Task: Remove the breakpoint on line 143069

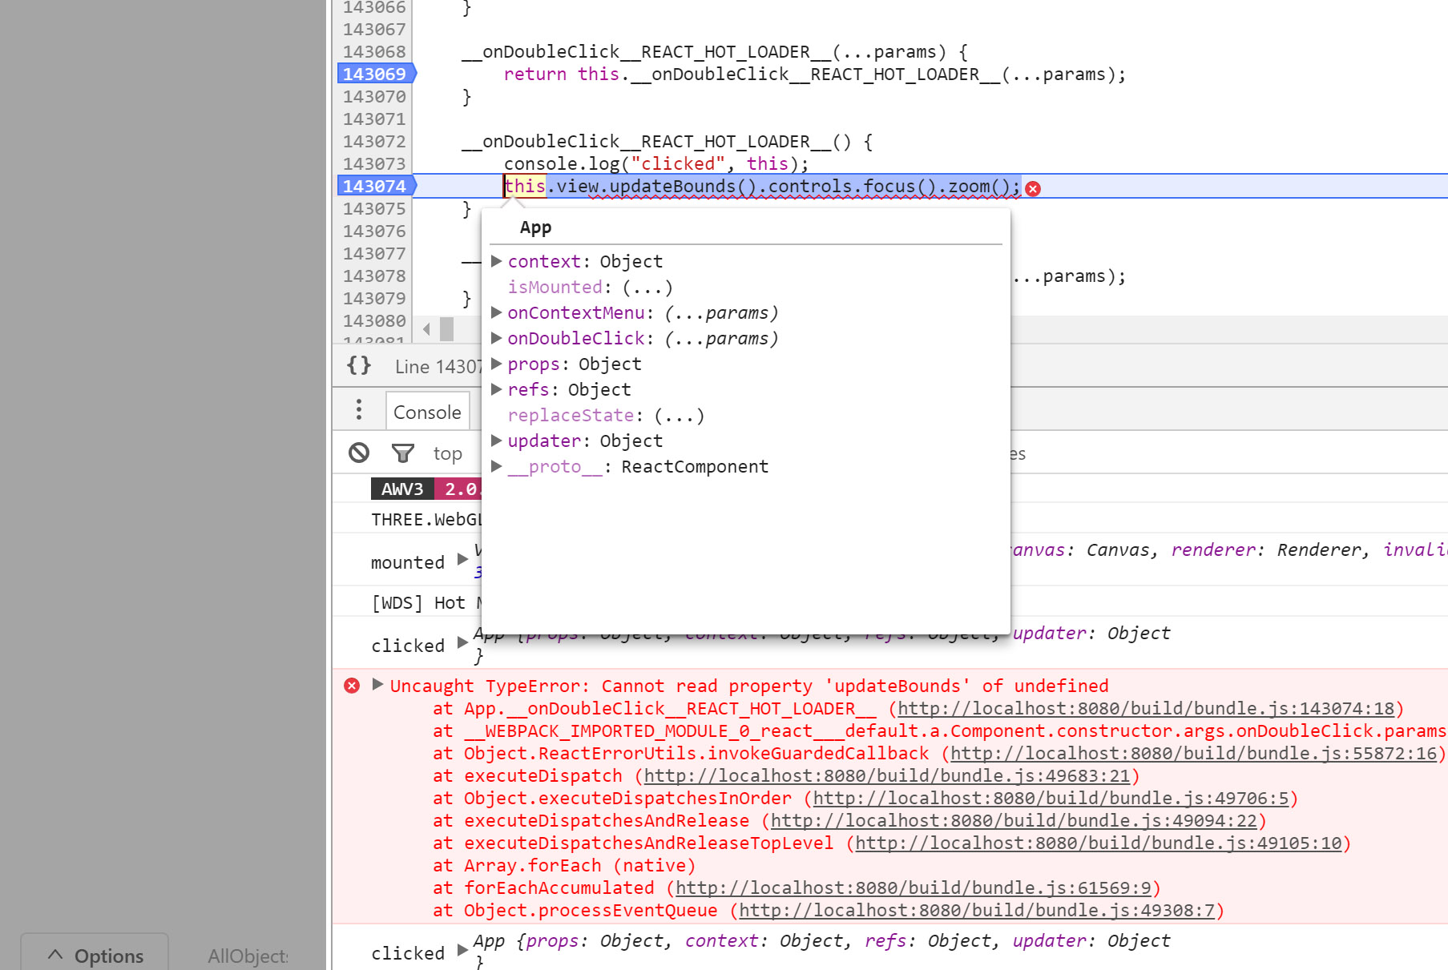Action: click(375, 74)
